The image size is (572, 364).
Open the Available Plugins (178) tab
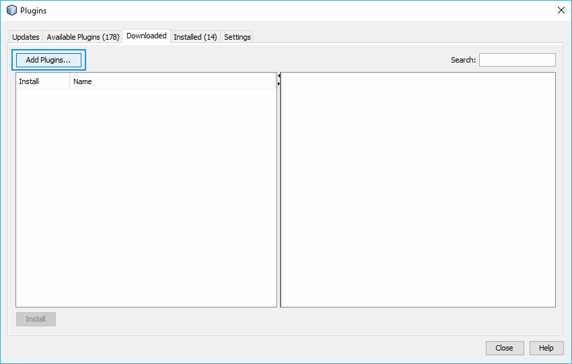(83, 37)
